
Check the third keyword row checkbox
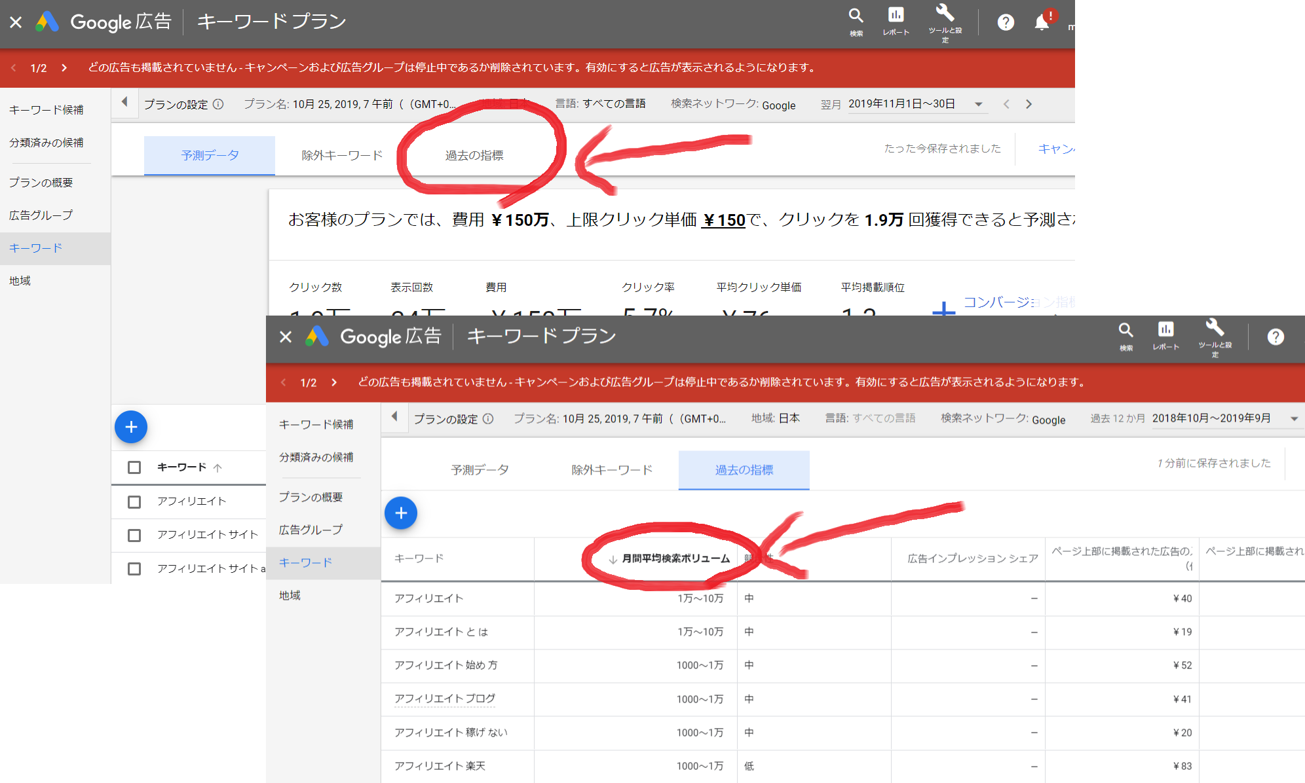coord(134,569)
